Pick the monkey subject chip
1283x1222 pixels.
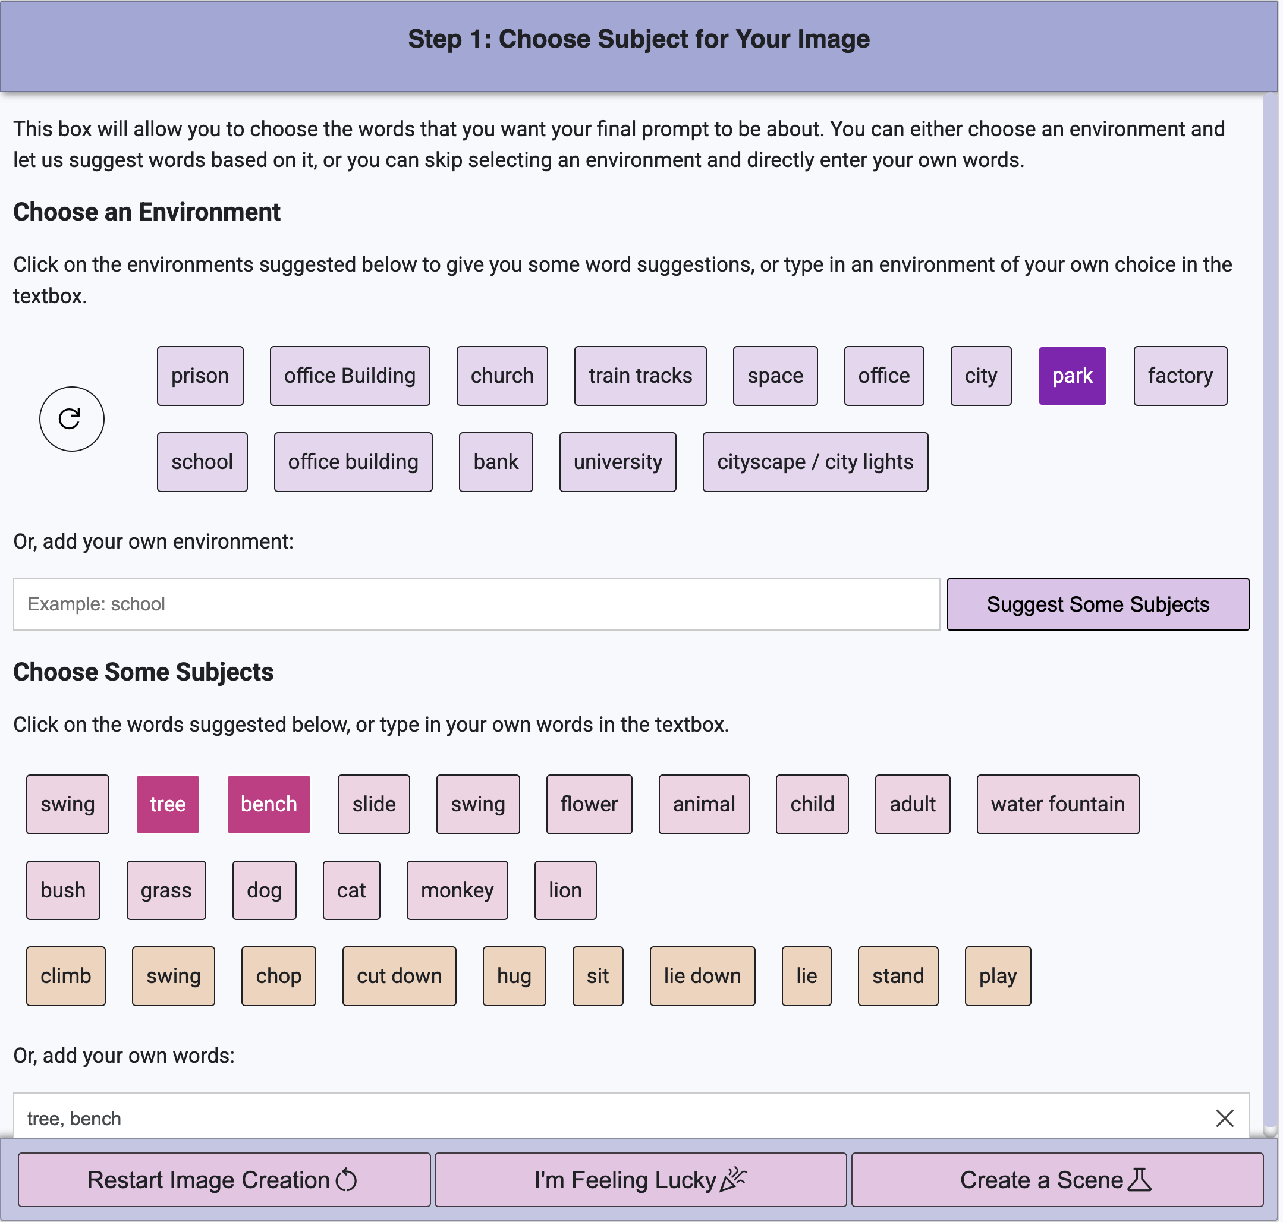457,890
